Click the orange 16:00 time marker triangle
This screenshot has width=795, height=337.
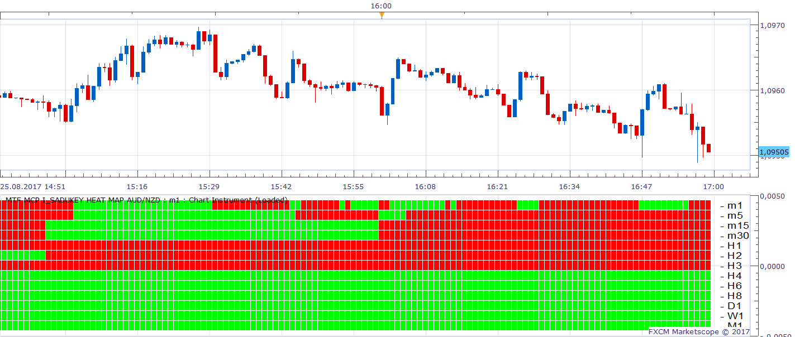point(382,16)
